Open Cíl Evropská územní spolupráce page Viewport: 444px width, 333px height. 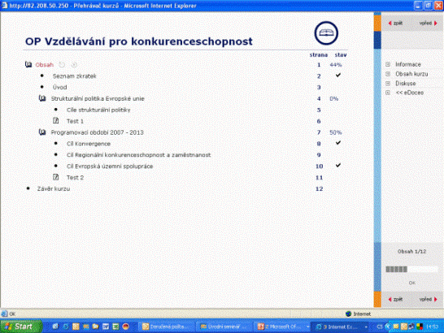(x=110, y=166)
